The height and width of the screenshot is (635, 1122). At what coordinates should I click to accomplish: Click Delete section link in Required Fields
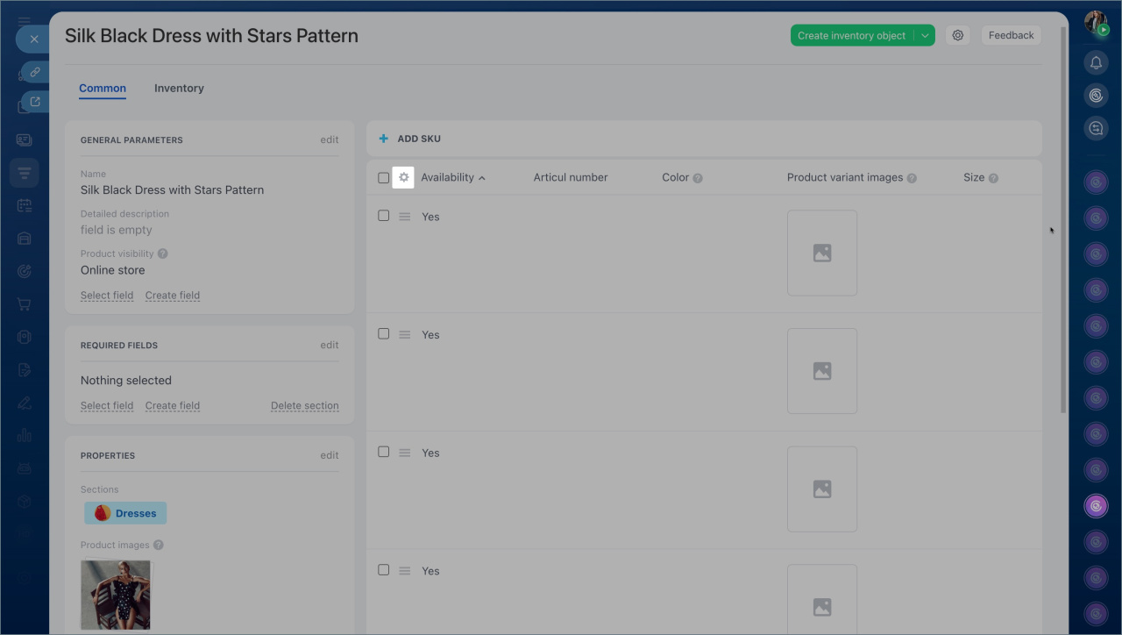coord(304,406)
